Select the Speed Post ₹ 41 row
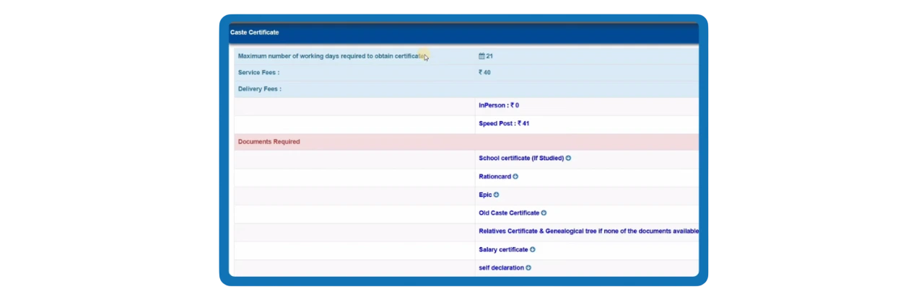 pos(466,124)
